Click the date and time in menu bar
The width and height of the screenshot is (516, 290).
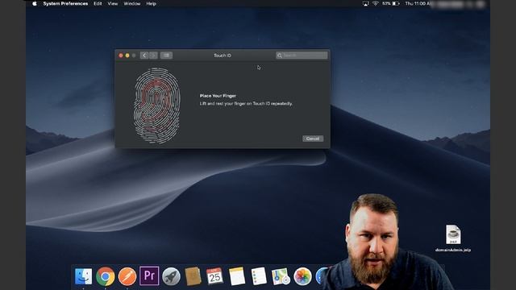(x=418, y=3)
